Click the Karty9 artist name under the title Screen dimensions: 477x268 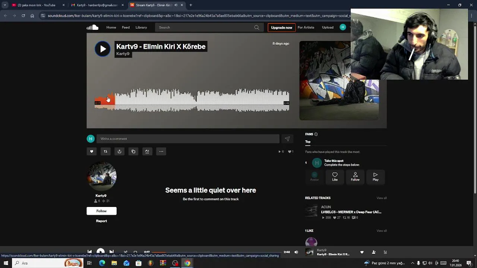coord(123,54)
